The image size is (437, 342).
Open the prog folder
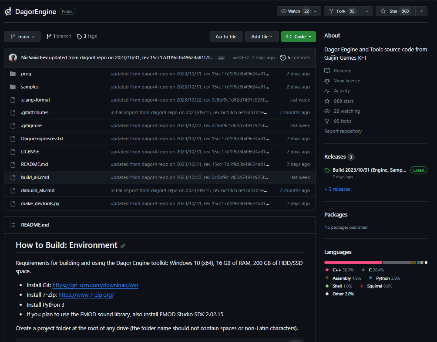26,74
